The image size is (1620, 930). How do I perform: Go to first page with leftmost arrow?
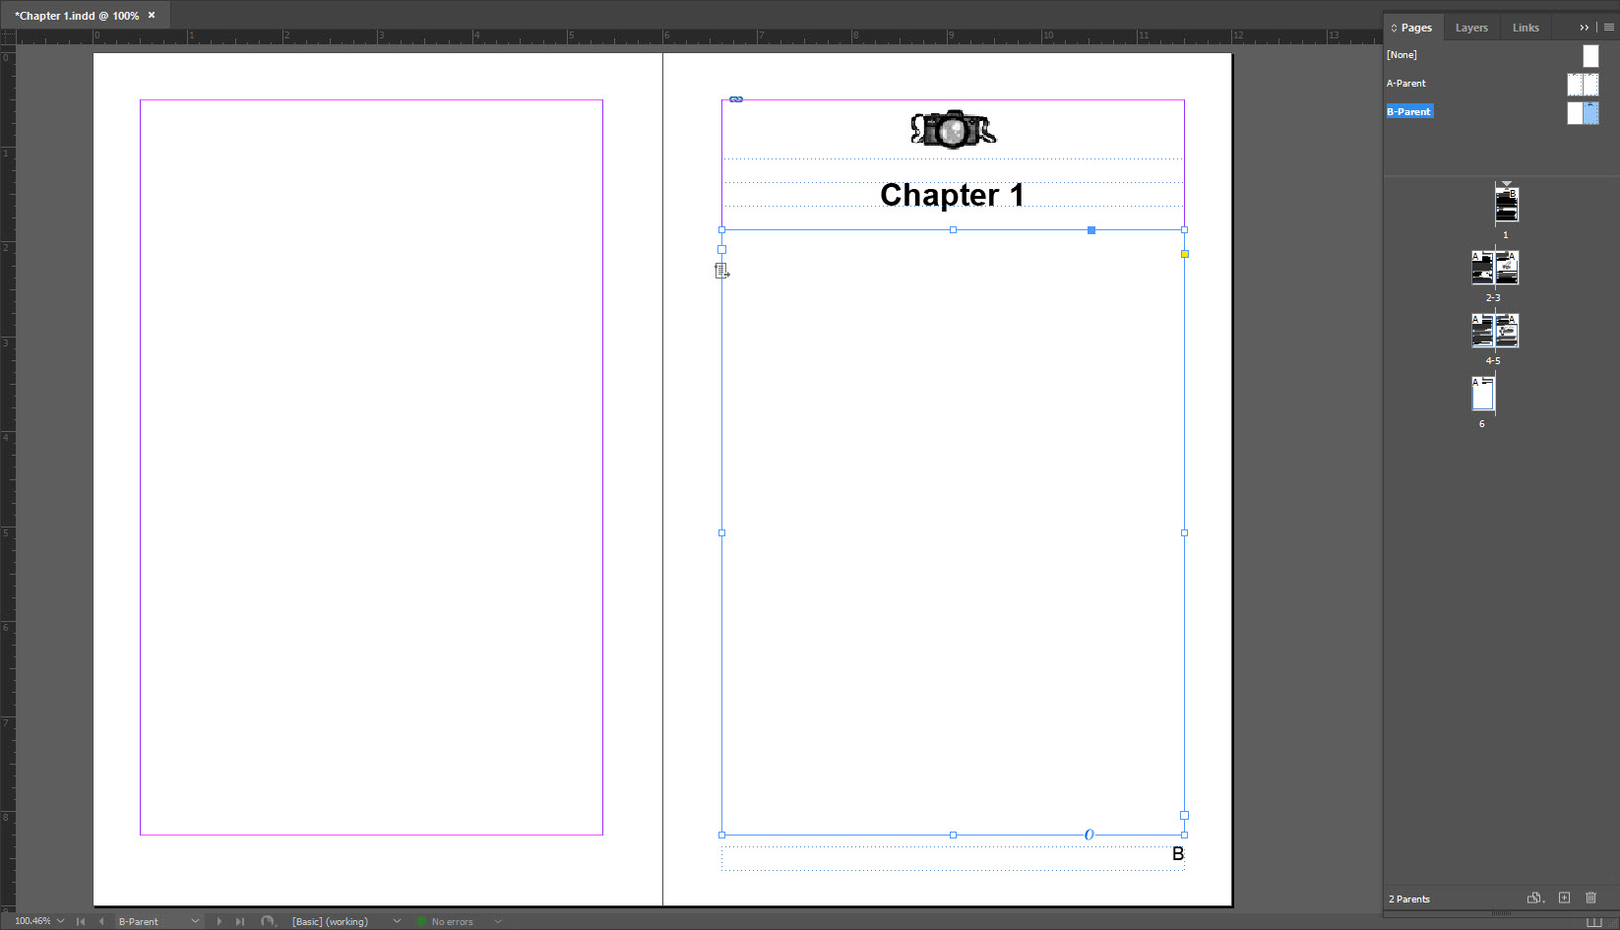tap(80, 921)
